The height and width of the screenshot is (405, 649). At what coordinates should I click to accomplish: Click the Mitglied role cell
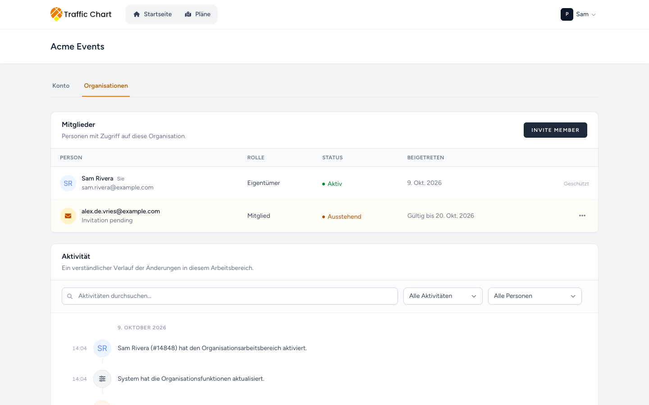[259, 216]
